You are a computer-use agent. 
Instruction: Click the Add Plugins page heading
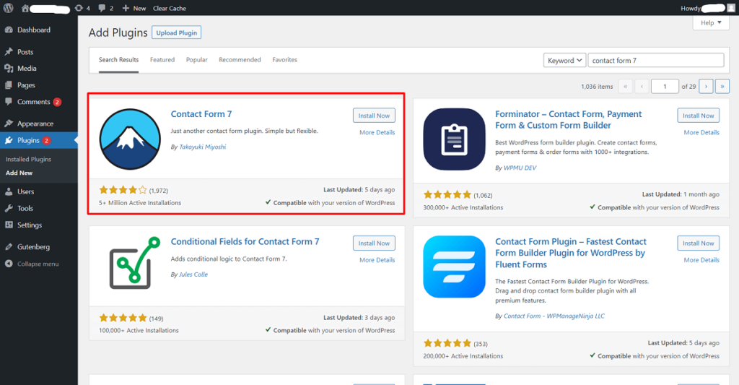(x=118, y=33)
